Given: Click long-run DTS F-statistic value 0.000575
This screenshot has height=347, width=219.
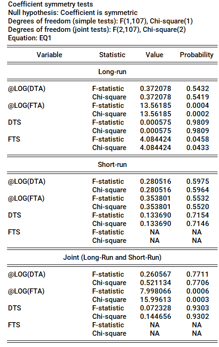Looking at the screenshot, I should click(155, 122).
